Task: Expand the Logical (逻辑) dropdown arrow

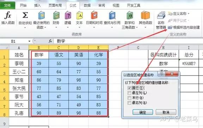Action: click(x=68, y=27)
